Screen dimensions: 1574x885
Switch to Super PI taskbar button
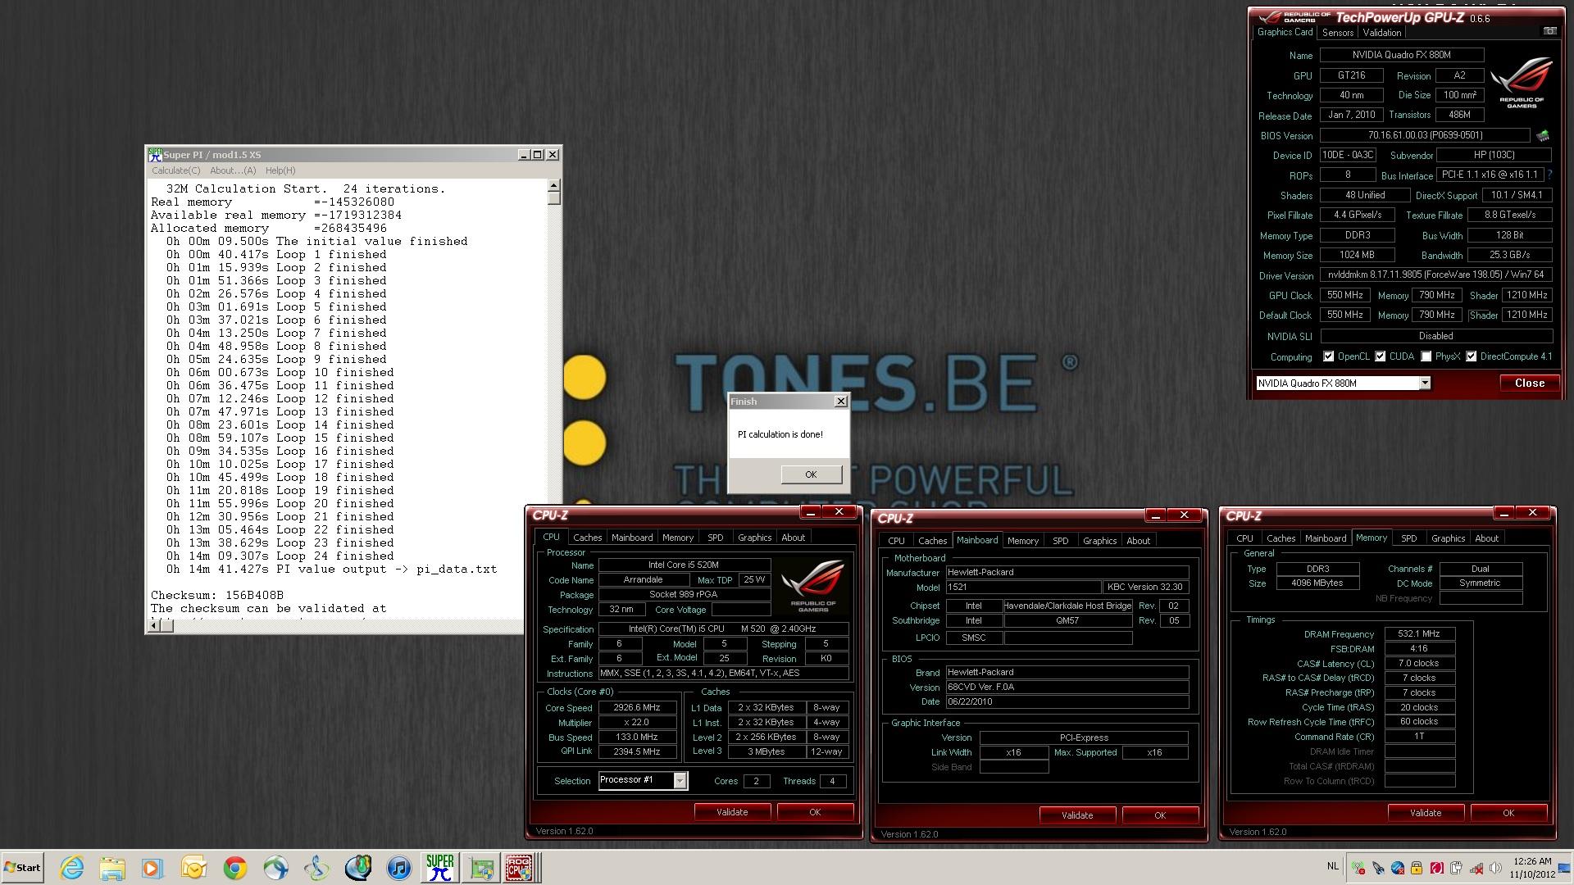tap(440, 868)
